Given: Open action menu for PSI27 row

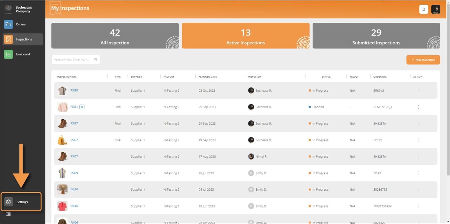Looking at the screenshot, I should click(419, 124).
